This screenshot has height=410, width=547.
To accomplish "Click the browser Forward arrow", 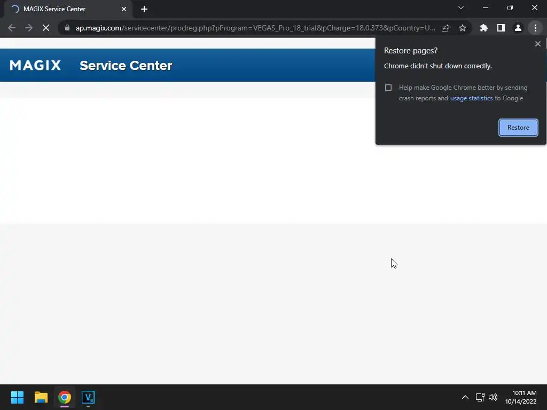I will point(29,28).
